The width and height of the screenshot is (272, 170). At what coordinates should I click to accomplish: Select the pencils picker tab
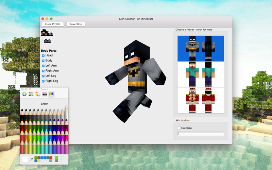pos(51,94)
